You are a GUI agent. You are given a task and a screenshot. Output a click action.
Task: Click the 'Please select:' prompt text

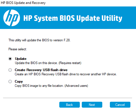click(18, 49)
